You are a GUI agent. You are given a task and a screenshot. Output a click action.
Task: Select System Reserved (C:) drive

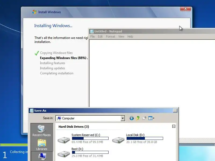pos(83,138)
